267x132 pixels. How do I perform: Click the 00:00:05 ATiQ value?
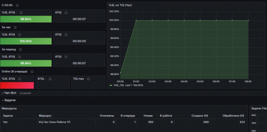79,41
